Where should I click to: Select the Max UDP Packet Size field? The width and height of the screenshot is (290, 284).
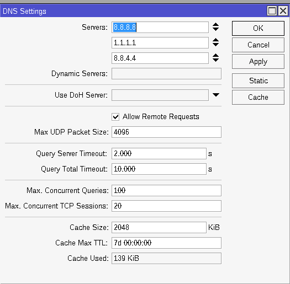tap(166, 132)
